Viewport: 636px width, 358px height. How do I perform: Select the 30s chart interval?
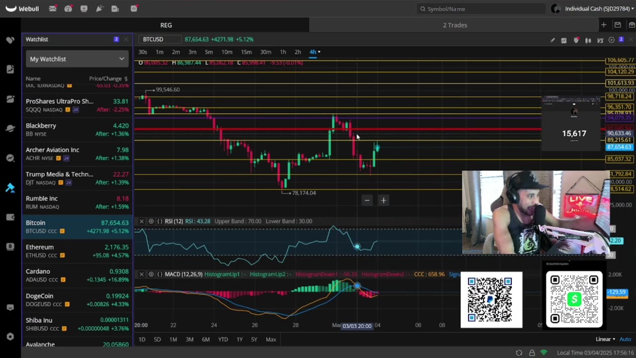pos(143,52)
